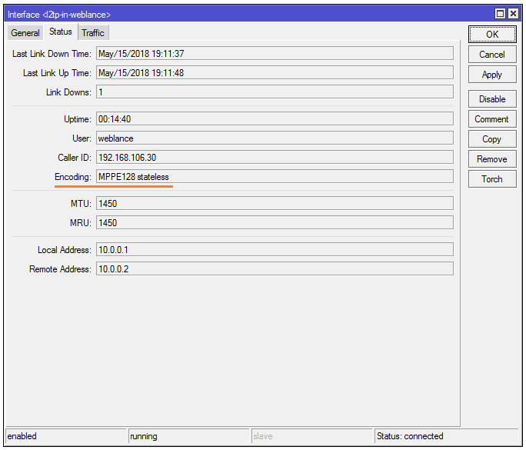526x450 pixels.
Task: Add a Comment to the interface
Action: 492,119
